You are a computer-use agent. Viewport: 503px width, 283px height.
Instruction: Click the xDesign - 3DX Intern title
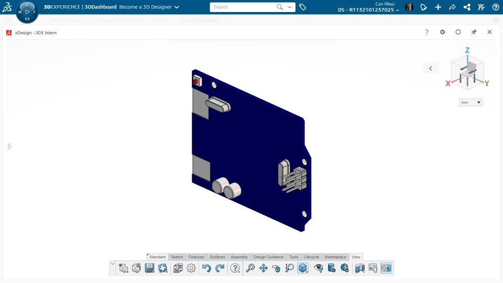click(x=36, y=32)
